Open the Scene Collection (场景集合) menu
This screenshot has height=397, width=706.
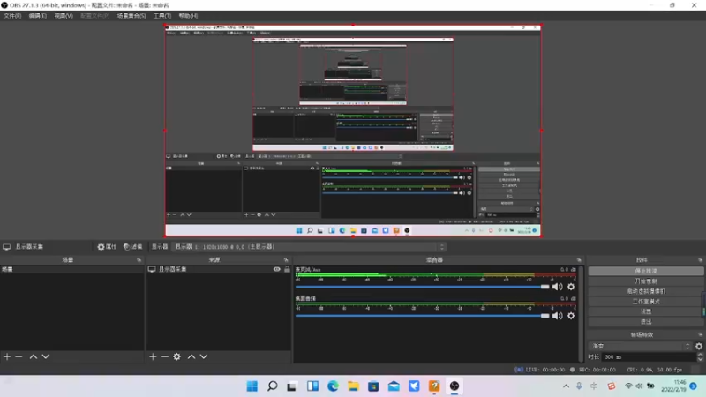pos(131,16)
